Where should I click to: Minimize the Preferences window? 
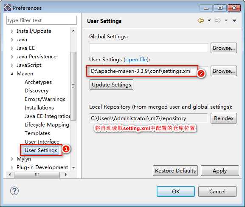click(x=206, y=8)
